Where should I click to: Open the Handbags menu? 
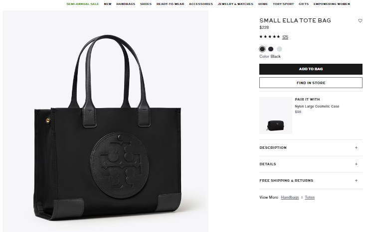click(x=126, y=4)
